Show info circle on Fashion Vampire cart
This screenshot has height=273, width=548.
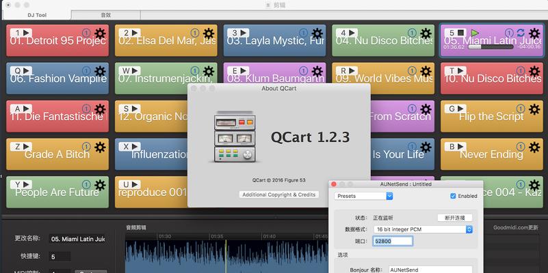(86, 71)
